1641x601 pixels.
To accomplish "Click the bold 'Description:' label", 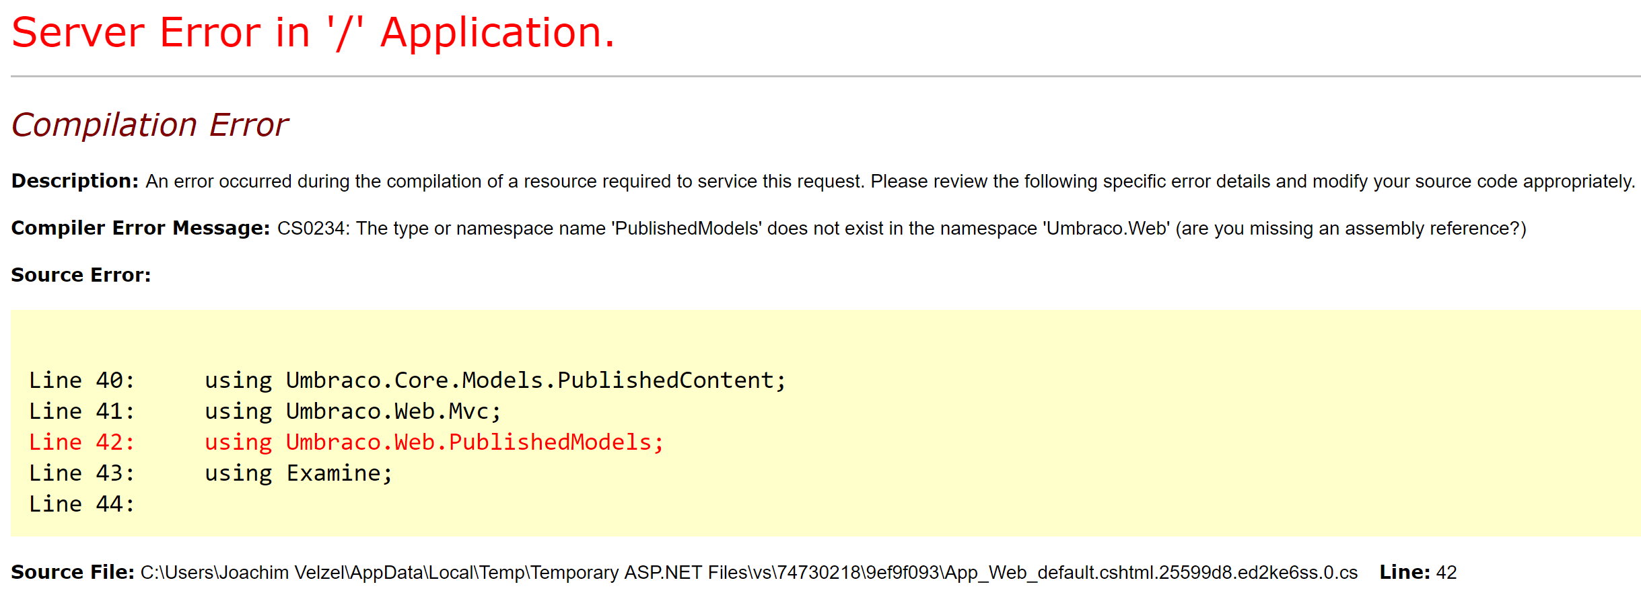I will click(x=75, y=181).
